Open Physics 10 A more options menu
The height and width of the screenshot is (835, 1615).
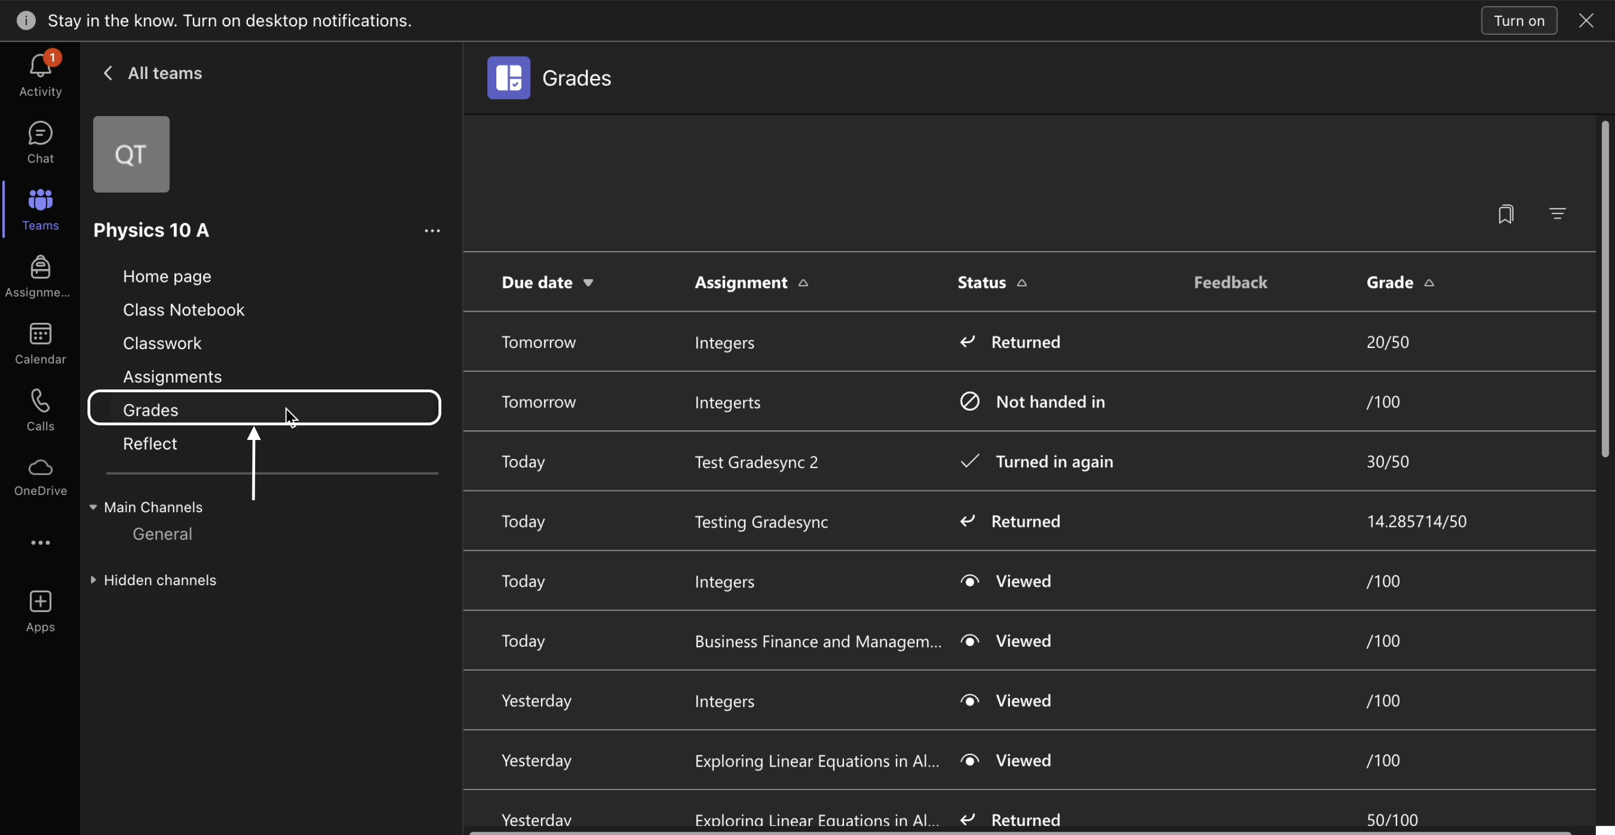432,231
